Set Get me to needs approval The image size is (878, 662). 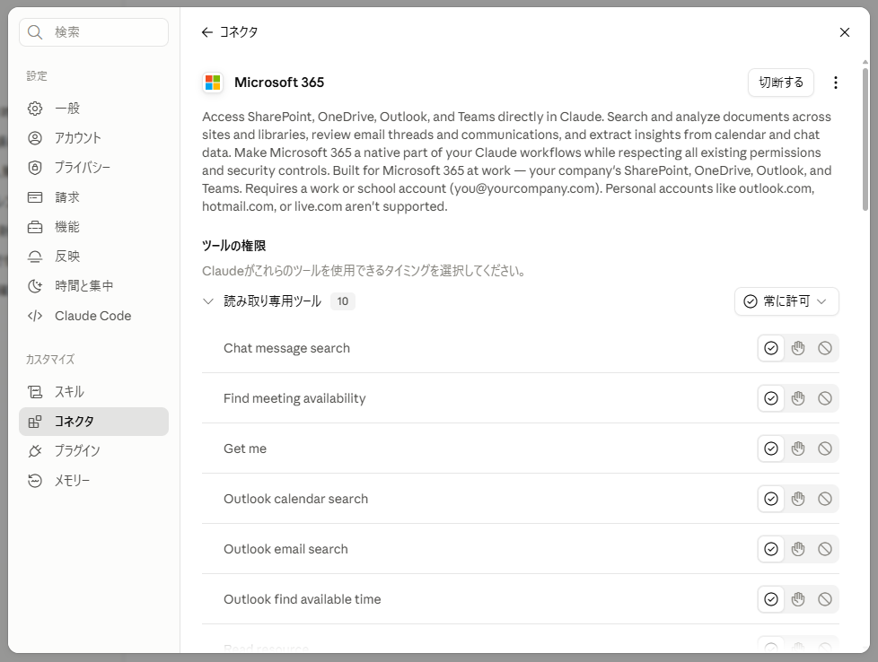[x=798, y=449]
